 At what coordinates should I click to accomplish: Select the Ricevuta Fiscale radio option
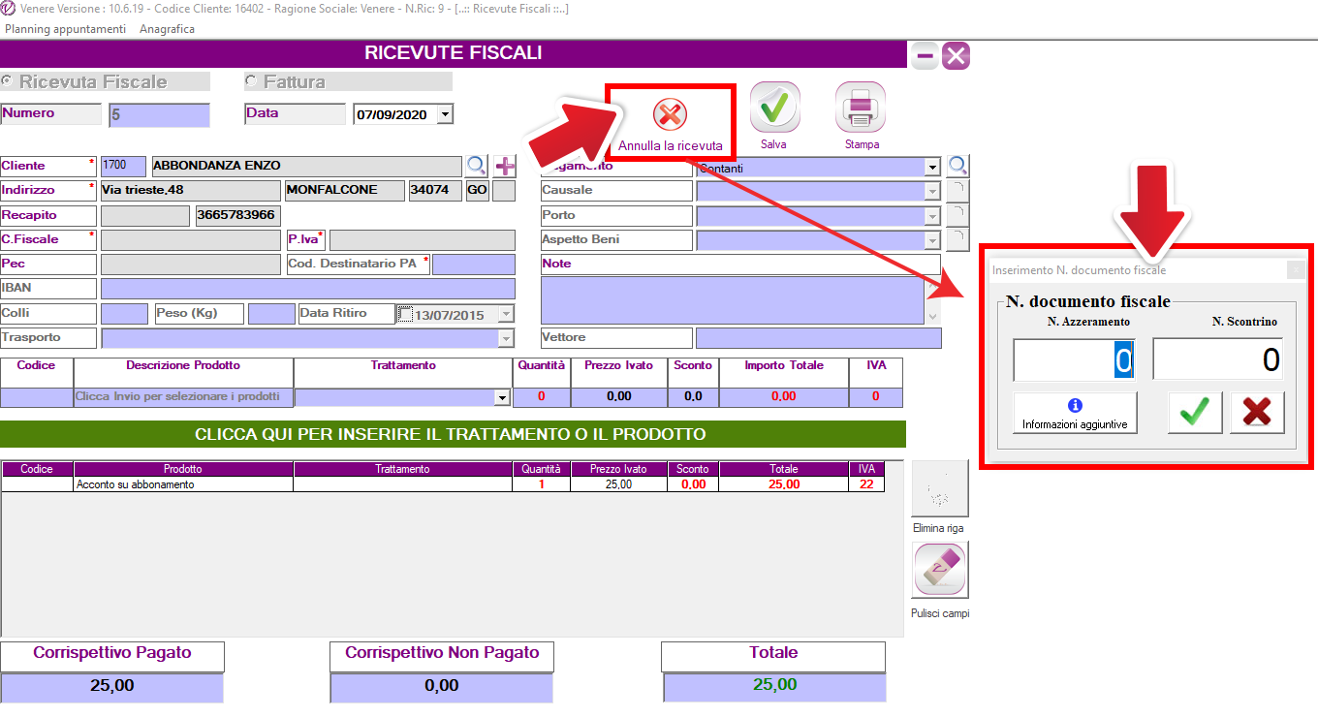[x=8, y=81]
